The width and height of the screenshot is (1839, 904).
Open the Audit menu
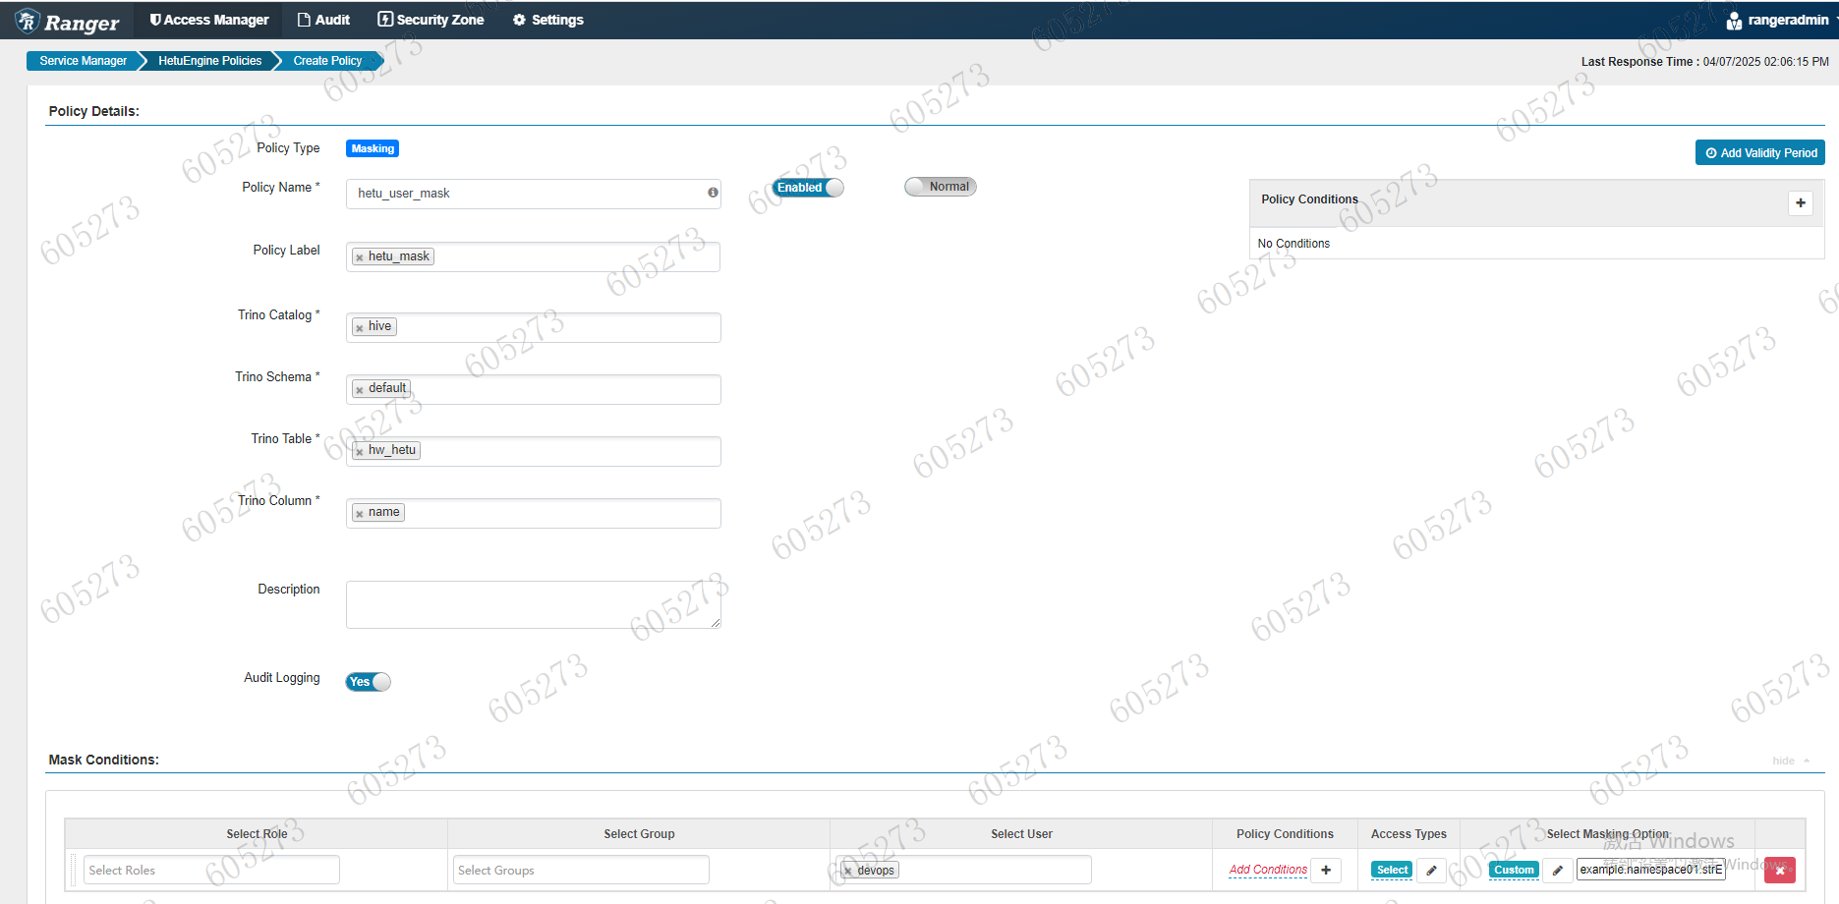pyautogui.click(x=323, y=20)
